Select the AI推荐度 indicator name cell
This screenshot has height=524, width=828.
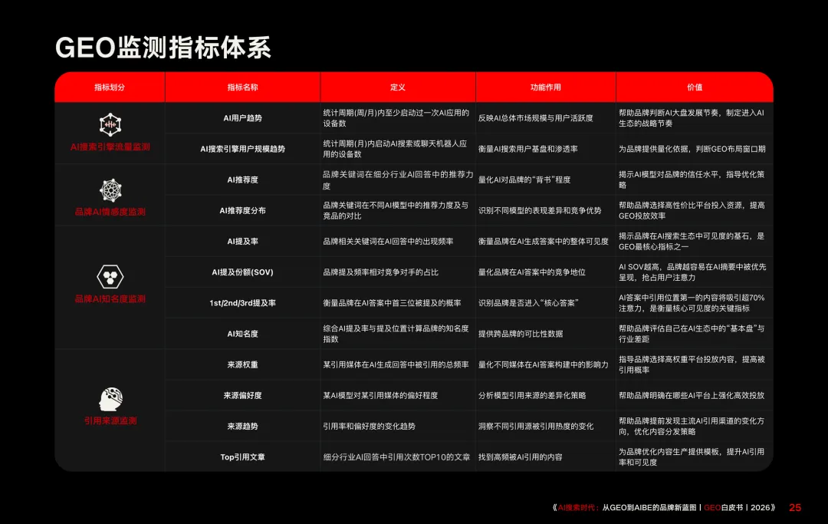pos(243,180)
